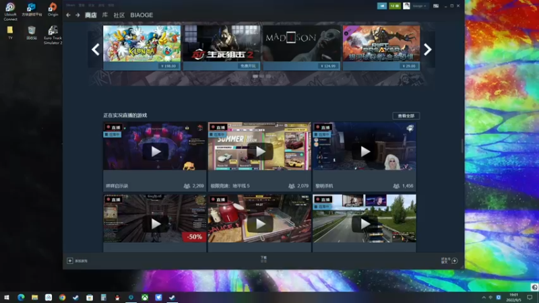Open the Recycle Bin desktop icon
This screenshot has width=539, height=303.
pos(32,32)
